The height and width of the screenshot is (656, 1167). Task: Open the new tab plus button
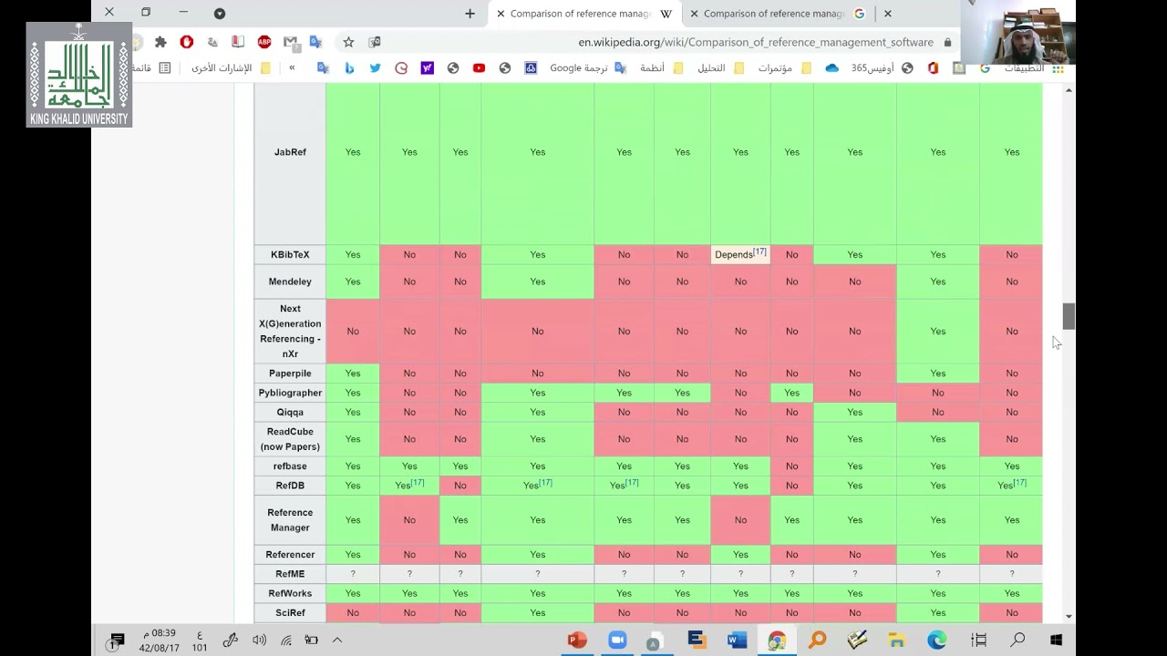coord(470,14)
